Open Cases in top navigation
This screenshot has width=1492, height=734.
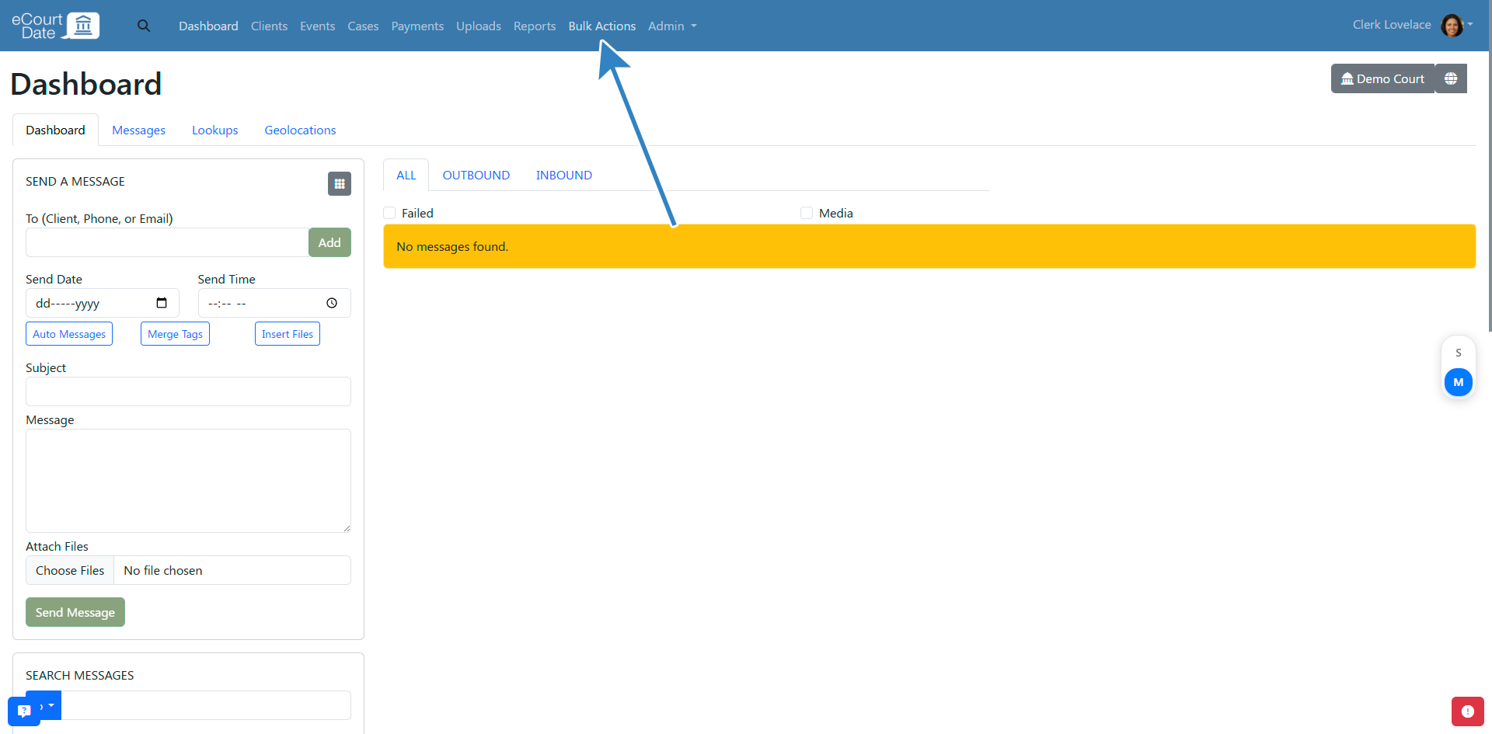(363, 26)
